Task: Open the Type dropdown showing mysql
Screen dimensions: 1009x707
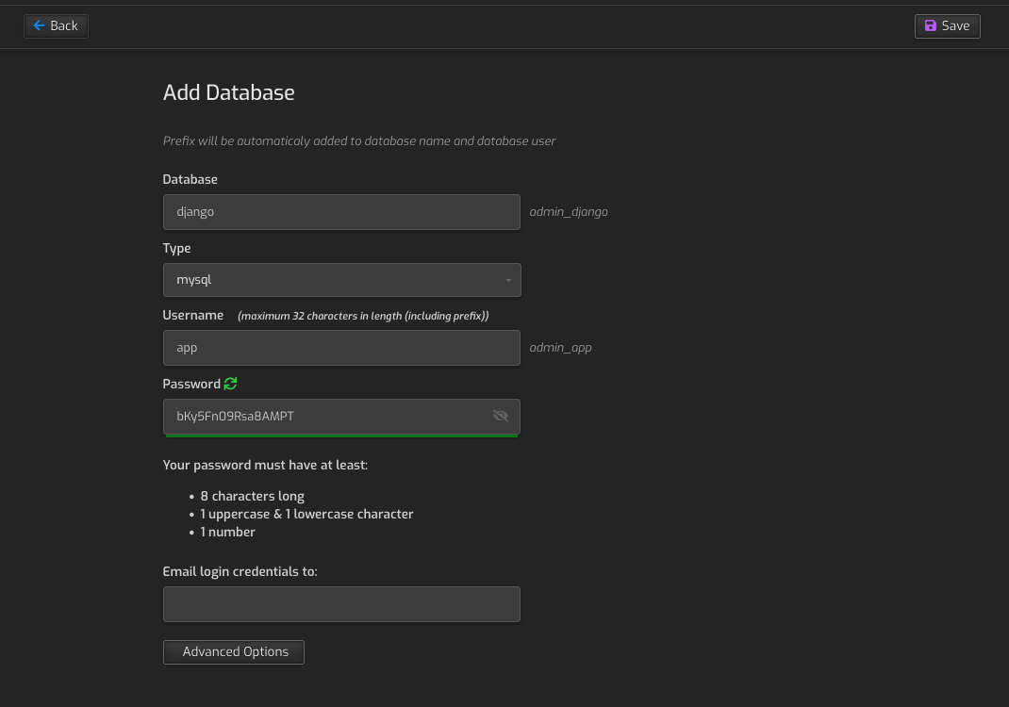Action: (x=341, y=280)
